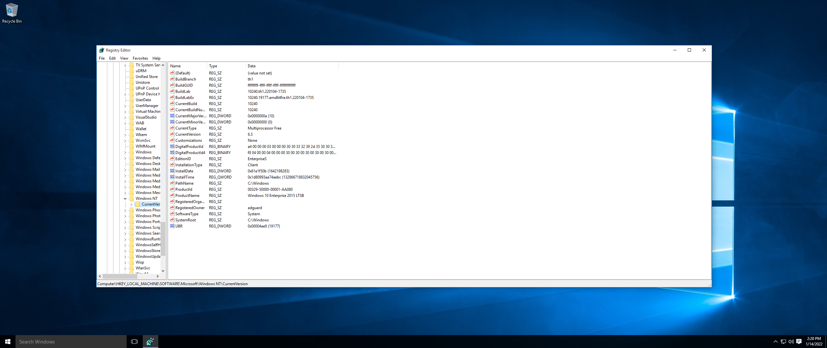
Task: Select the Unified Store key
Action: pos(147,77)
